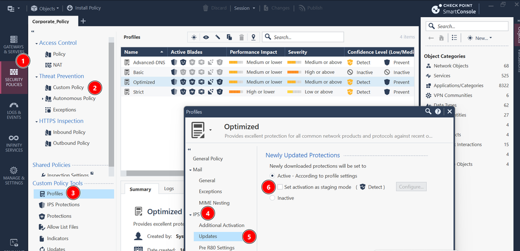Image resolution: width=520 pixels, height=251 pixels.
Task: Click the delete trash toolbar icon
Action: 242,37
